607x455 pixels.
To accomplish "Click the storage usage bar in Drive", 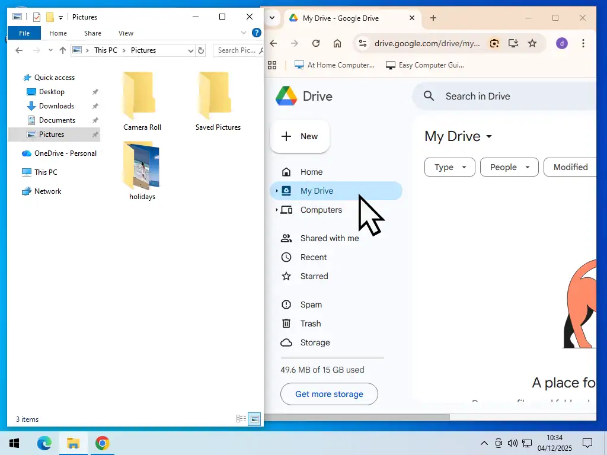I will tap(332, 357).
